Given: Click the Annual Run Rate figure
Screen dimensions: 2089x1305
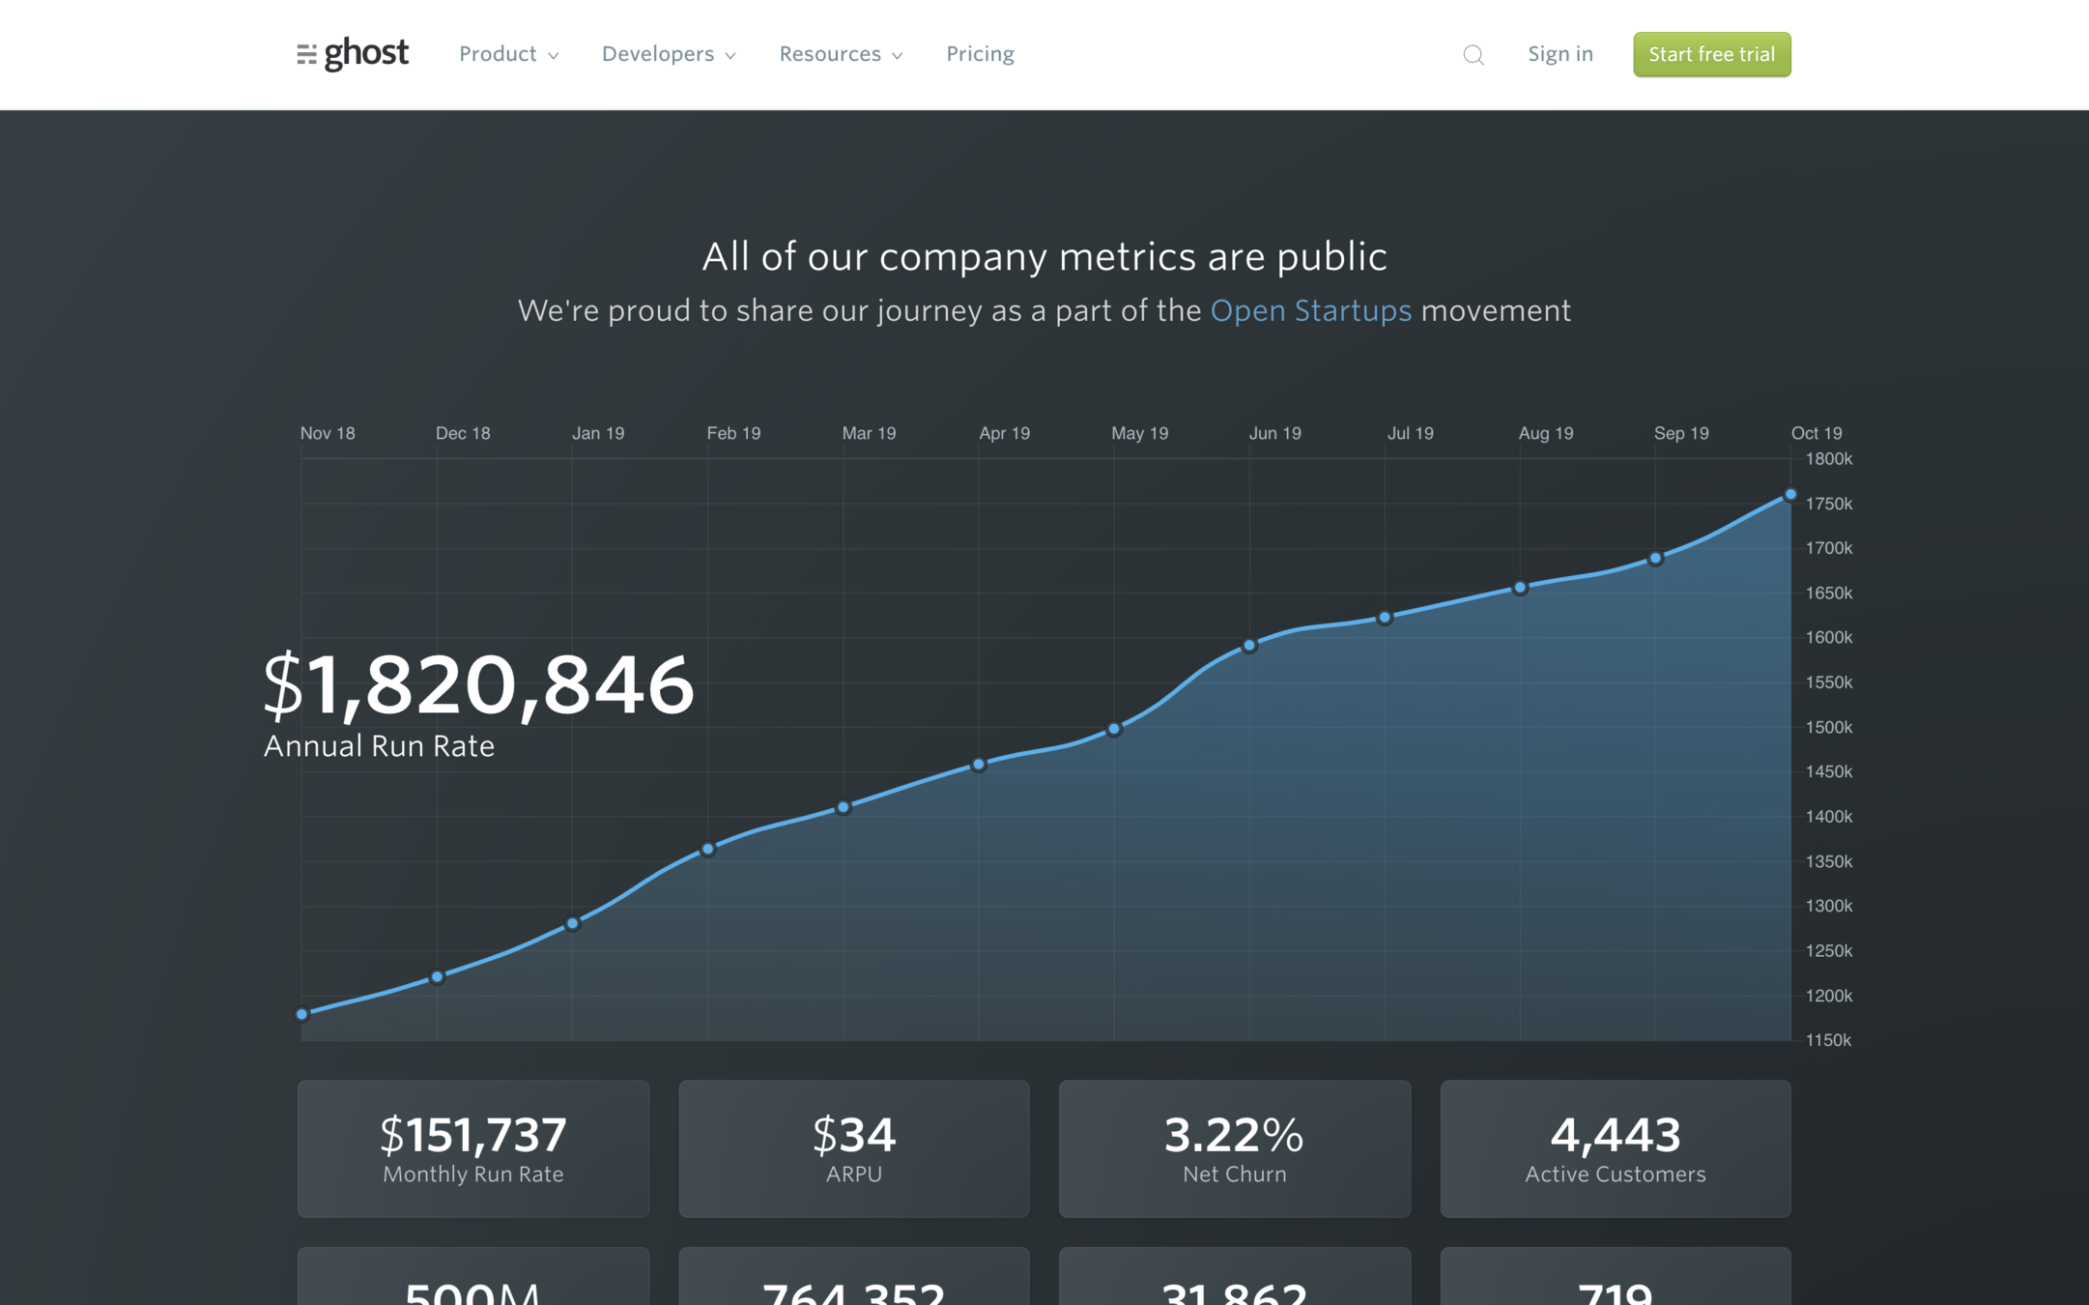Looking at the screenshot, I should [x=478, y=685].
